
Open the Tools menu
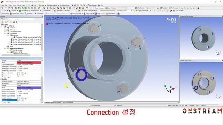19,5
